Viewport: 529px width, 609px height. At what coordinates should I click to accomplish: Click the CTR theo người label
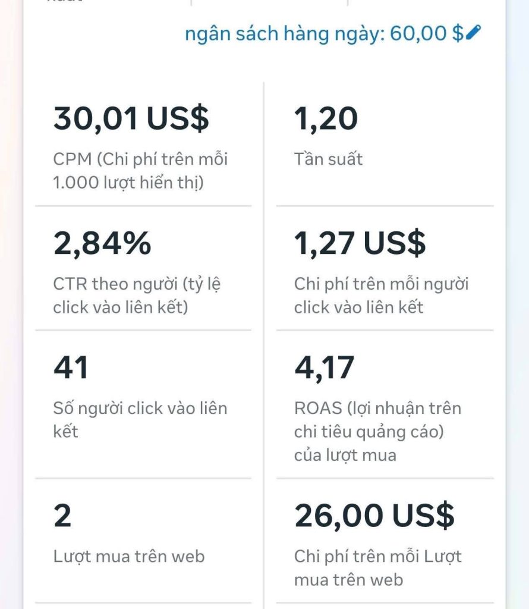point(137,296)
